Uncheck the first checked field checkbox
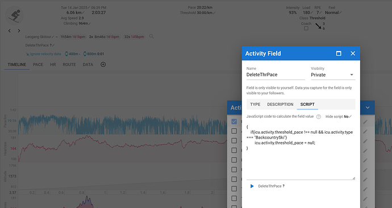The image size is (392, 208). click(x=234, y=122)
